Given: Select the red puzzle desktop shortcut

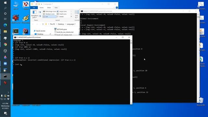Looking at the screenshot, I should (16, 19).
